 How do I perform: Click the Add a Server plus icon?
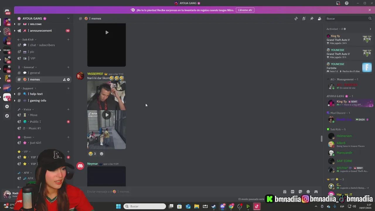[x=7, y=106]
